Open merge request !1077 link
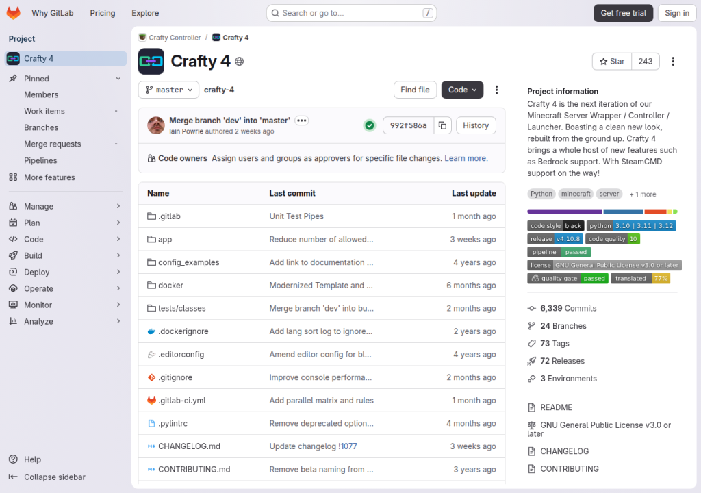701x493 pixels. 347,446
